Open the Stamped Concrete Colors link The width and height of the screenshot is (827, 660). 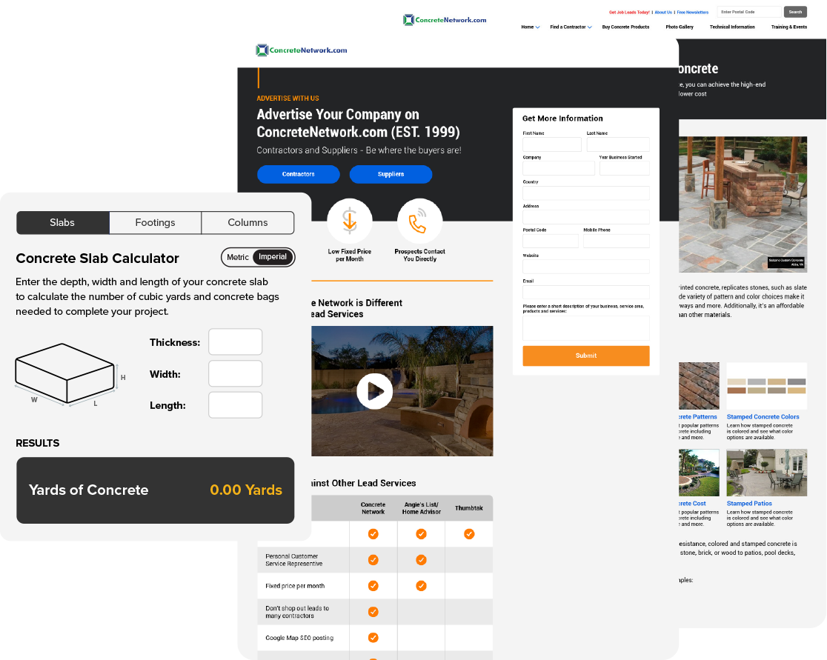click(x=763, y=416)
